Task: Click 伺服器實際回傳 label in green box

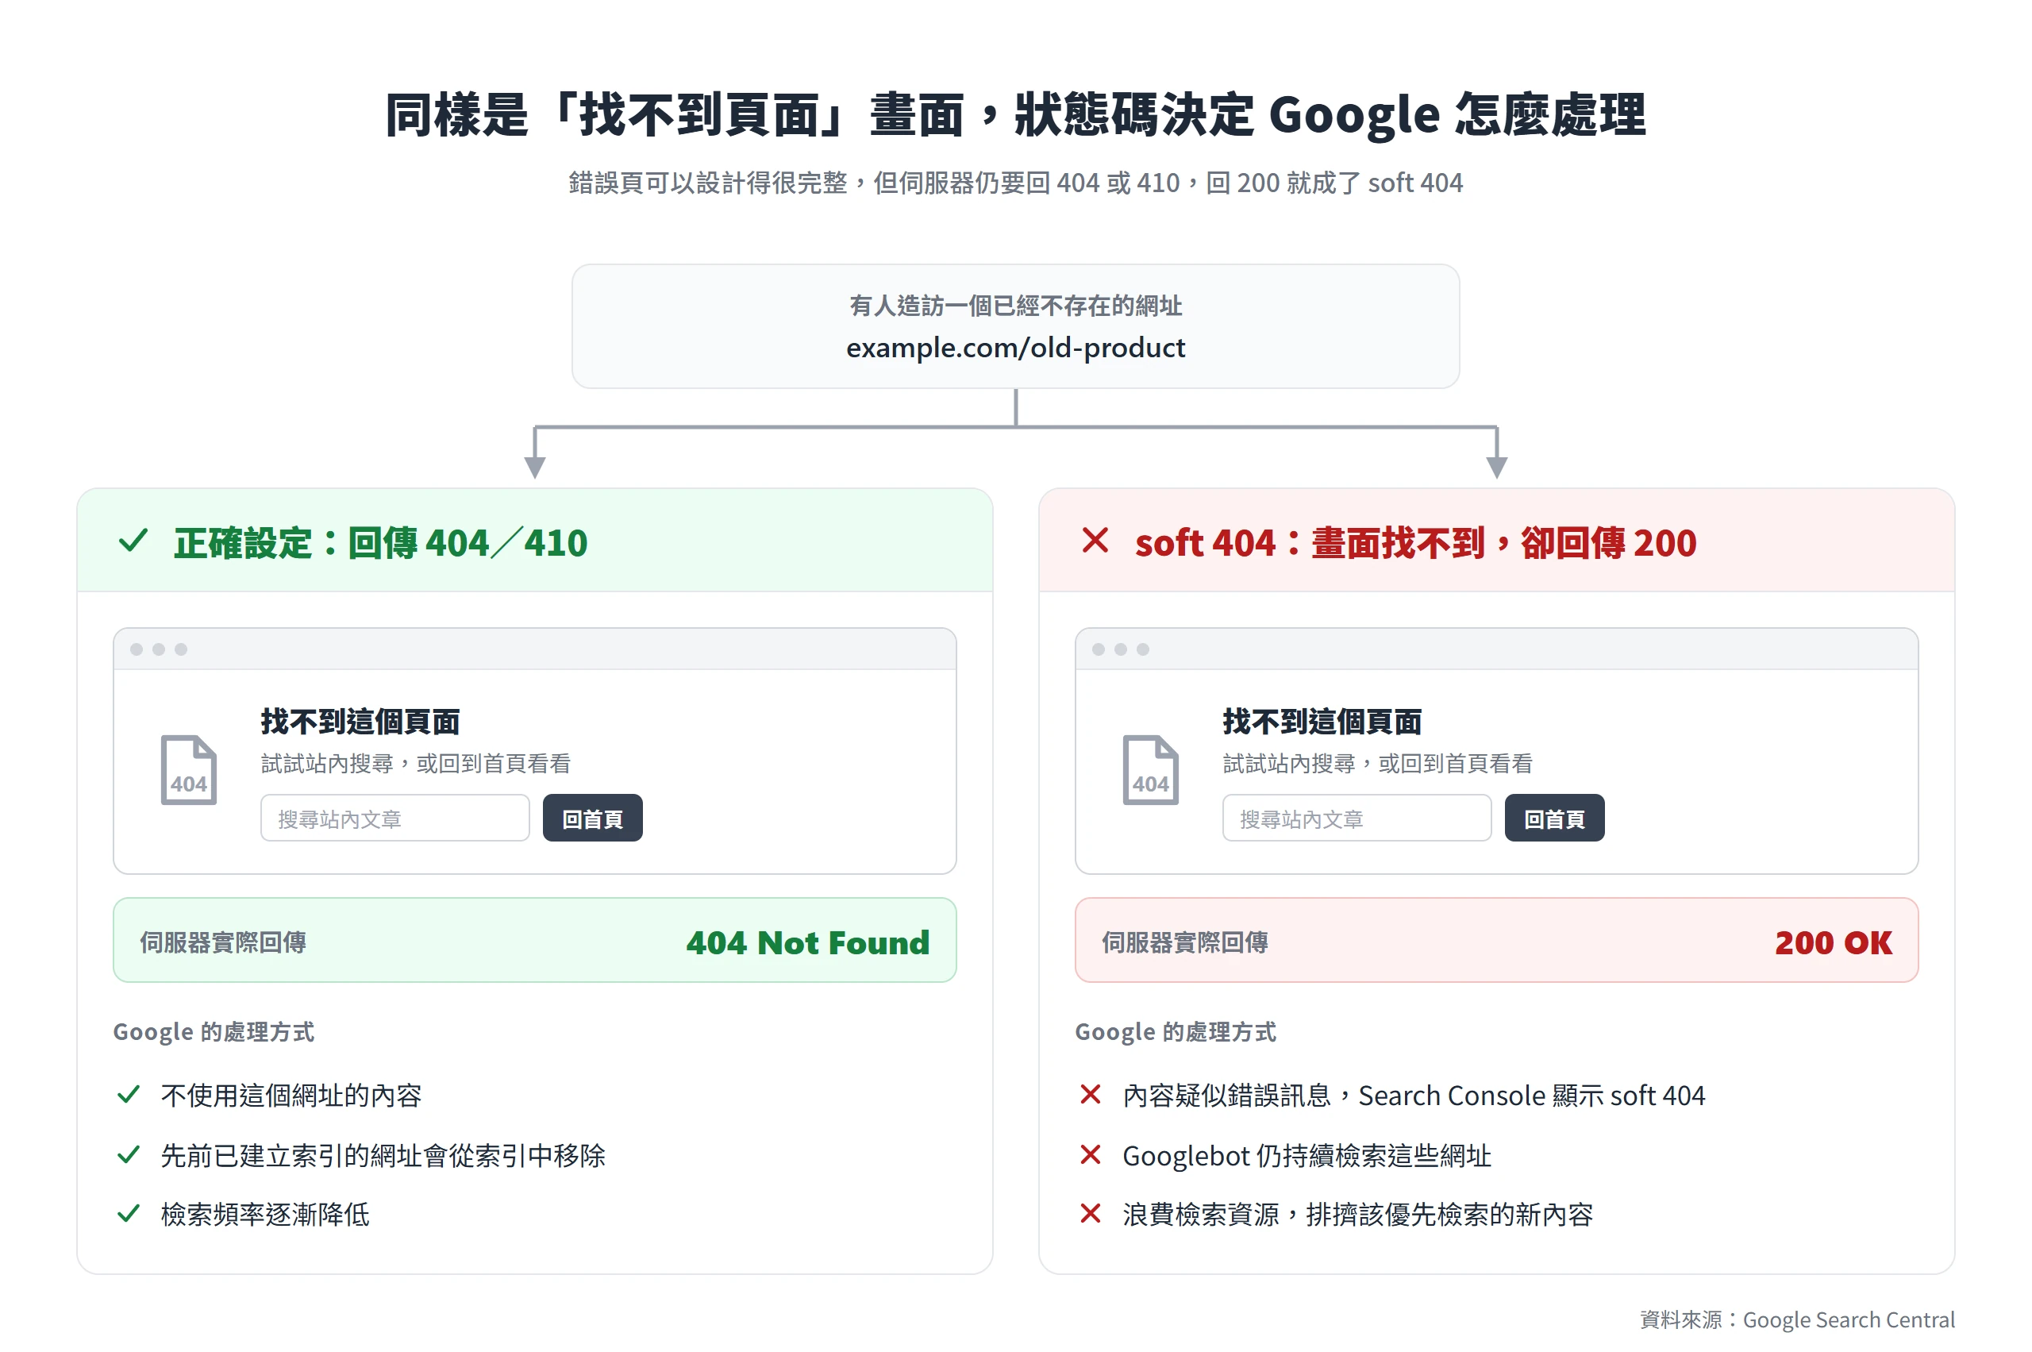Action: coord(223,942)
